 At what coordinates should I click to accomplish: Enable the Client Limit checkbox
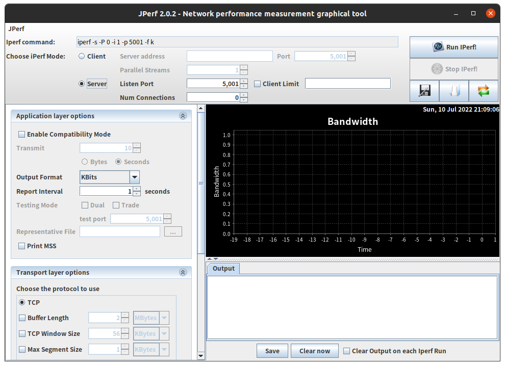point(257,84)
